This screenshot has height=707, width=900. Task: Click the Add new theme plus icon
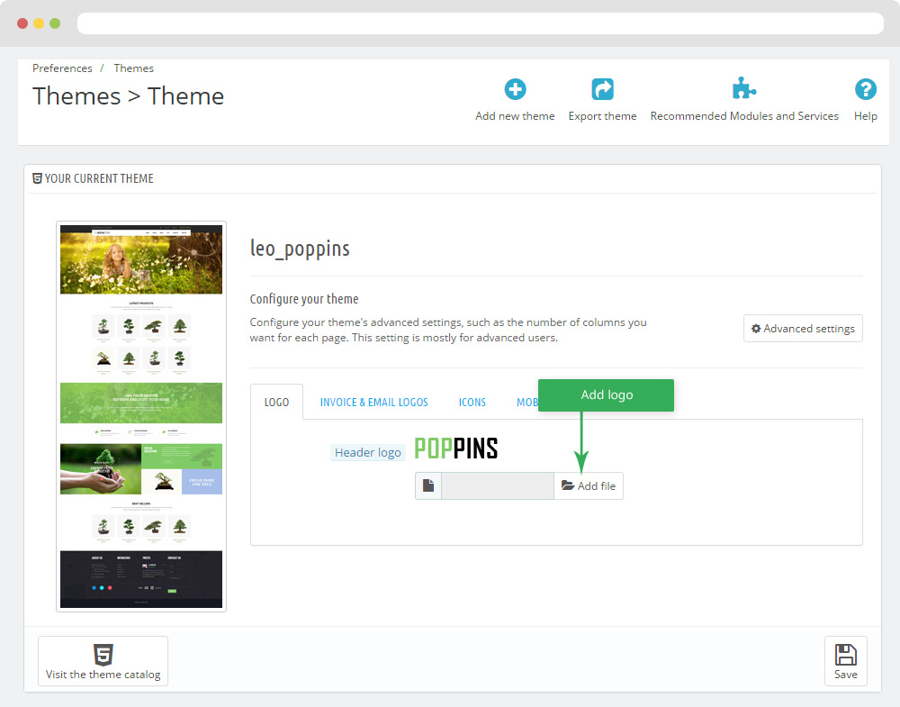(x=515, y=89)
